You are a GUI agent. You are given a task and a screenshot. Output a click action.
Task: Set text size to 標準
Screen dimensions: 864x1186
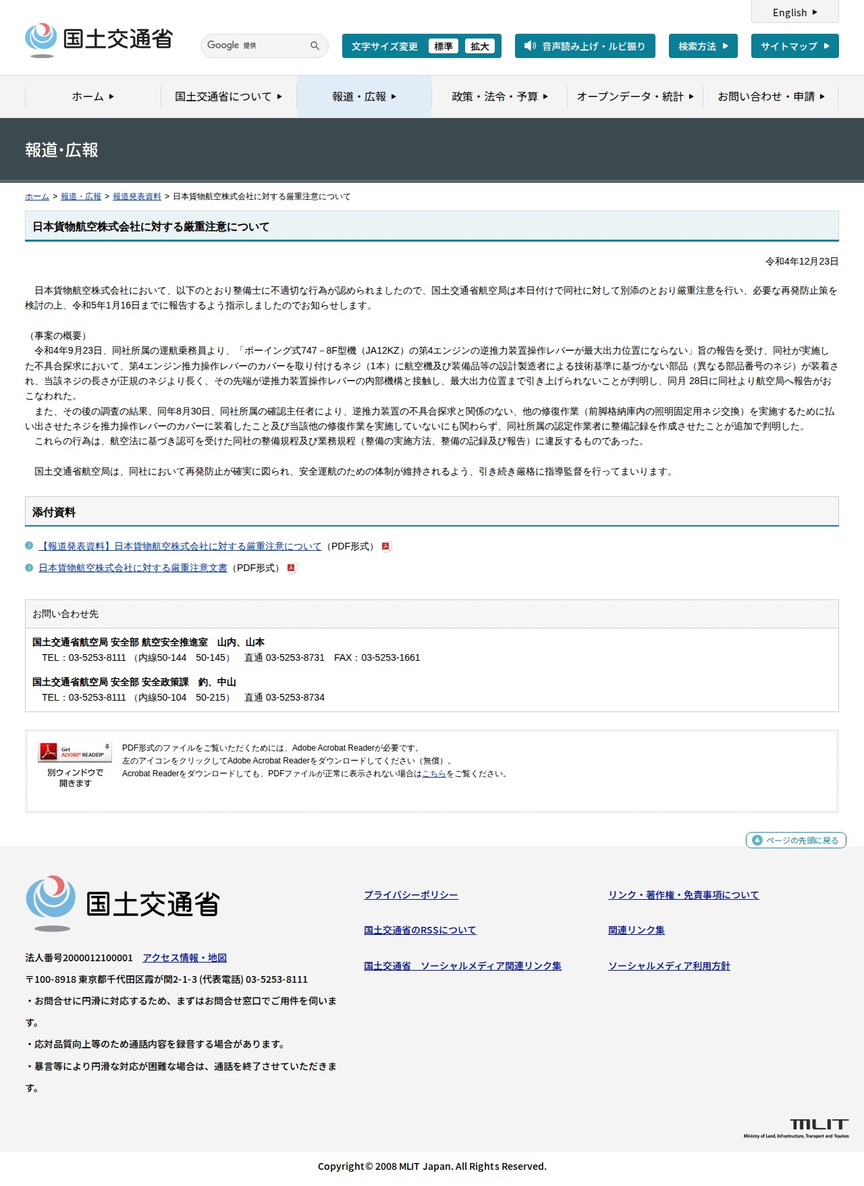point(443,46)
